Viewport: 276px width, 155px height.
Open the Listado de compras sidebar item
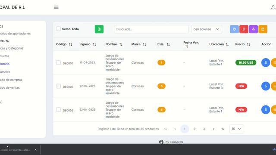tap(11, 80)
